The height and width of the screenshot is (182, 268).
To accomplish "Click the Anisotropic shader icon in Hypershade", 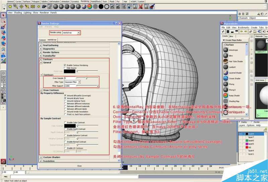I will [226, 50].
